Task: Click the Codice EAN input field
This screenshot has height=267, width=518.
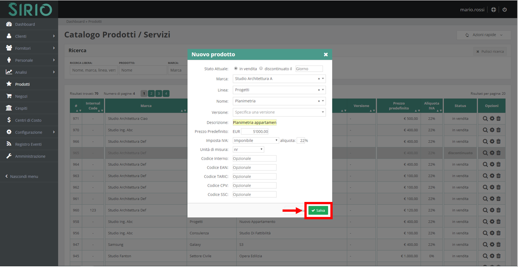Action: 254,167
